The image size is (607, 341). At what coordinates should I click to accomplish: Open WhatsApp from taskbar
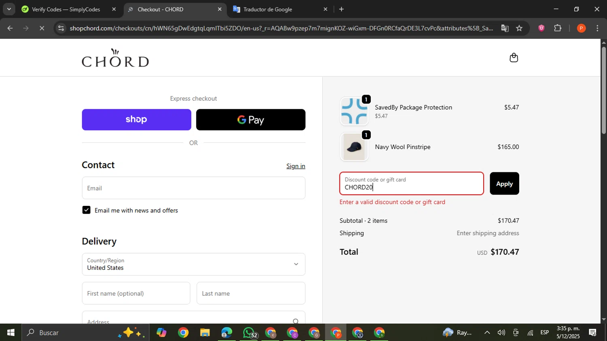[249, 333]
